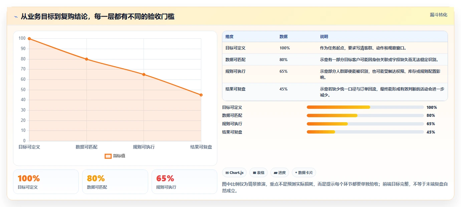Click the 目标可定义 table row cell
The width and height of the screenshot is (461, 207).
coord(235,48)
